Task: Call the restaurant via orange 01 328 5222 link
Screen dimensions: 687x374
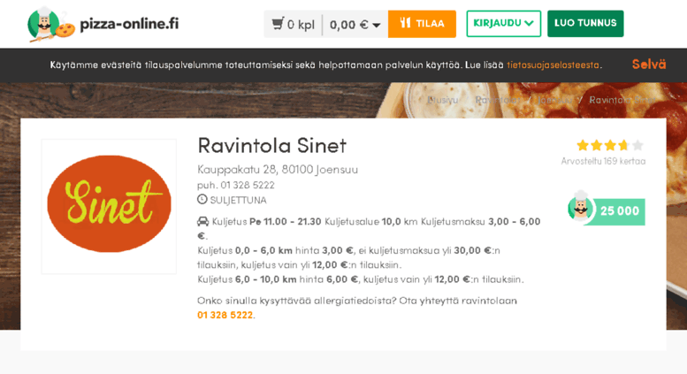Action: coord(225,316)
